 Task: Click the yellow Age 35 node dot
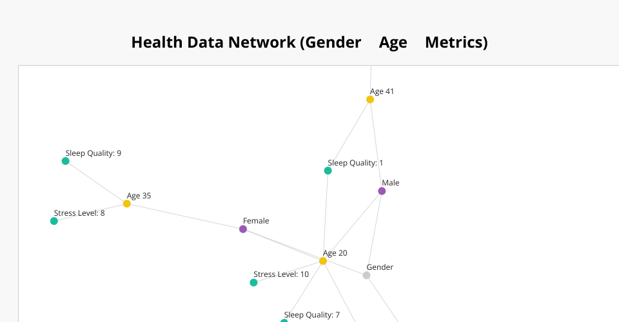[127, 204]
